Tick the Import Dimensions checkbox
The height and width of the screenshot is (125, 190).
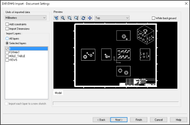point(7,29)
